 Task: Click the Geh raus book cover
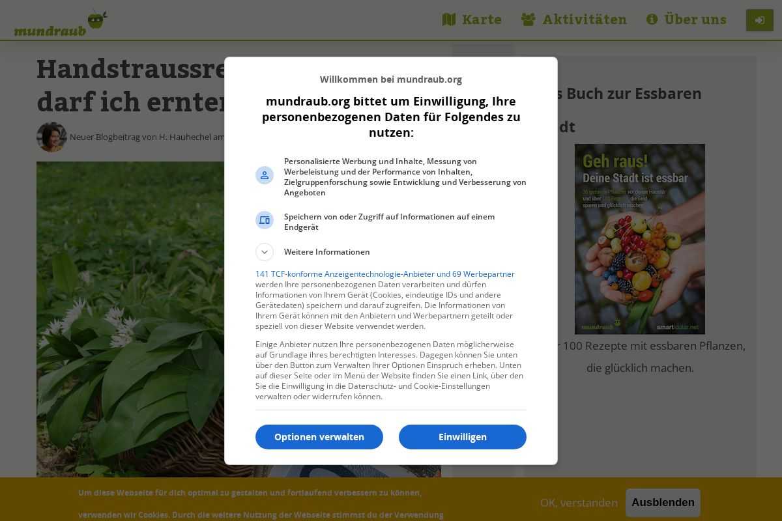[640, 239]
